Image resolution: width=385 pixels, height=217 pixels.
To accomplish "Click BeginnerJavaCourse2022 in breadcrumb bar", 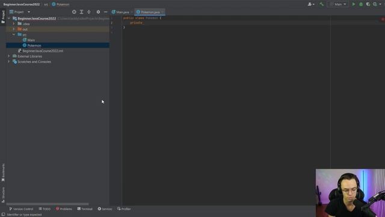I will point(22,4).
